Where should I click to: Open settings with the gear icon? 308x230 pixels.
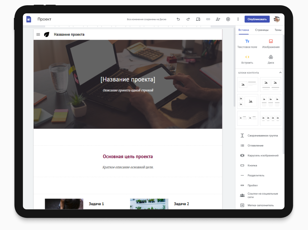(x=228, y=19)
